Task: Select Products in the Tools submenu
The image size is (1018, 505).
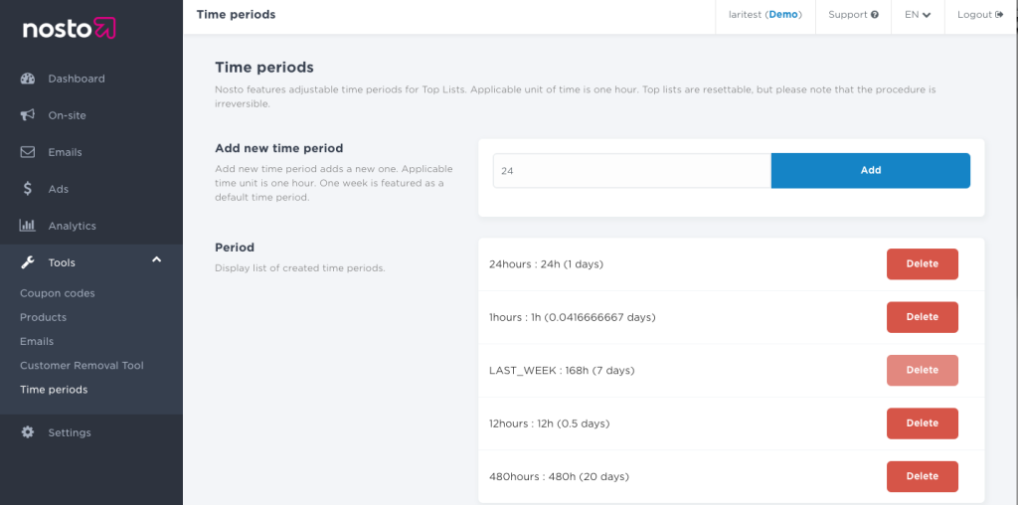Action: 44,317
